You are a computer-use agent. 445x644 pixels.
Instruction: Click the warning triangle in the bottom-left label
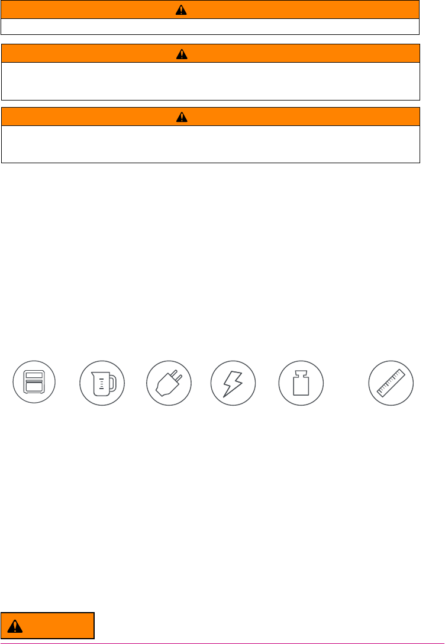(x=15, y=626)
